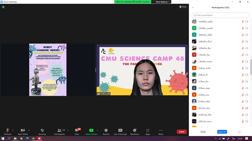Start recording with the Record button
Image resolution: width=252 pixels, height=141 pixels.
(x=106, y=131)
